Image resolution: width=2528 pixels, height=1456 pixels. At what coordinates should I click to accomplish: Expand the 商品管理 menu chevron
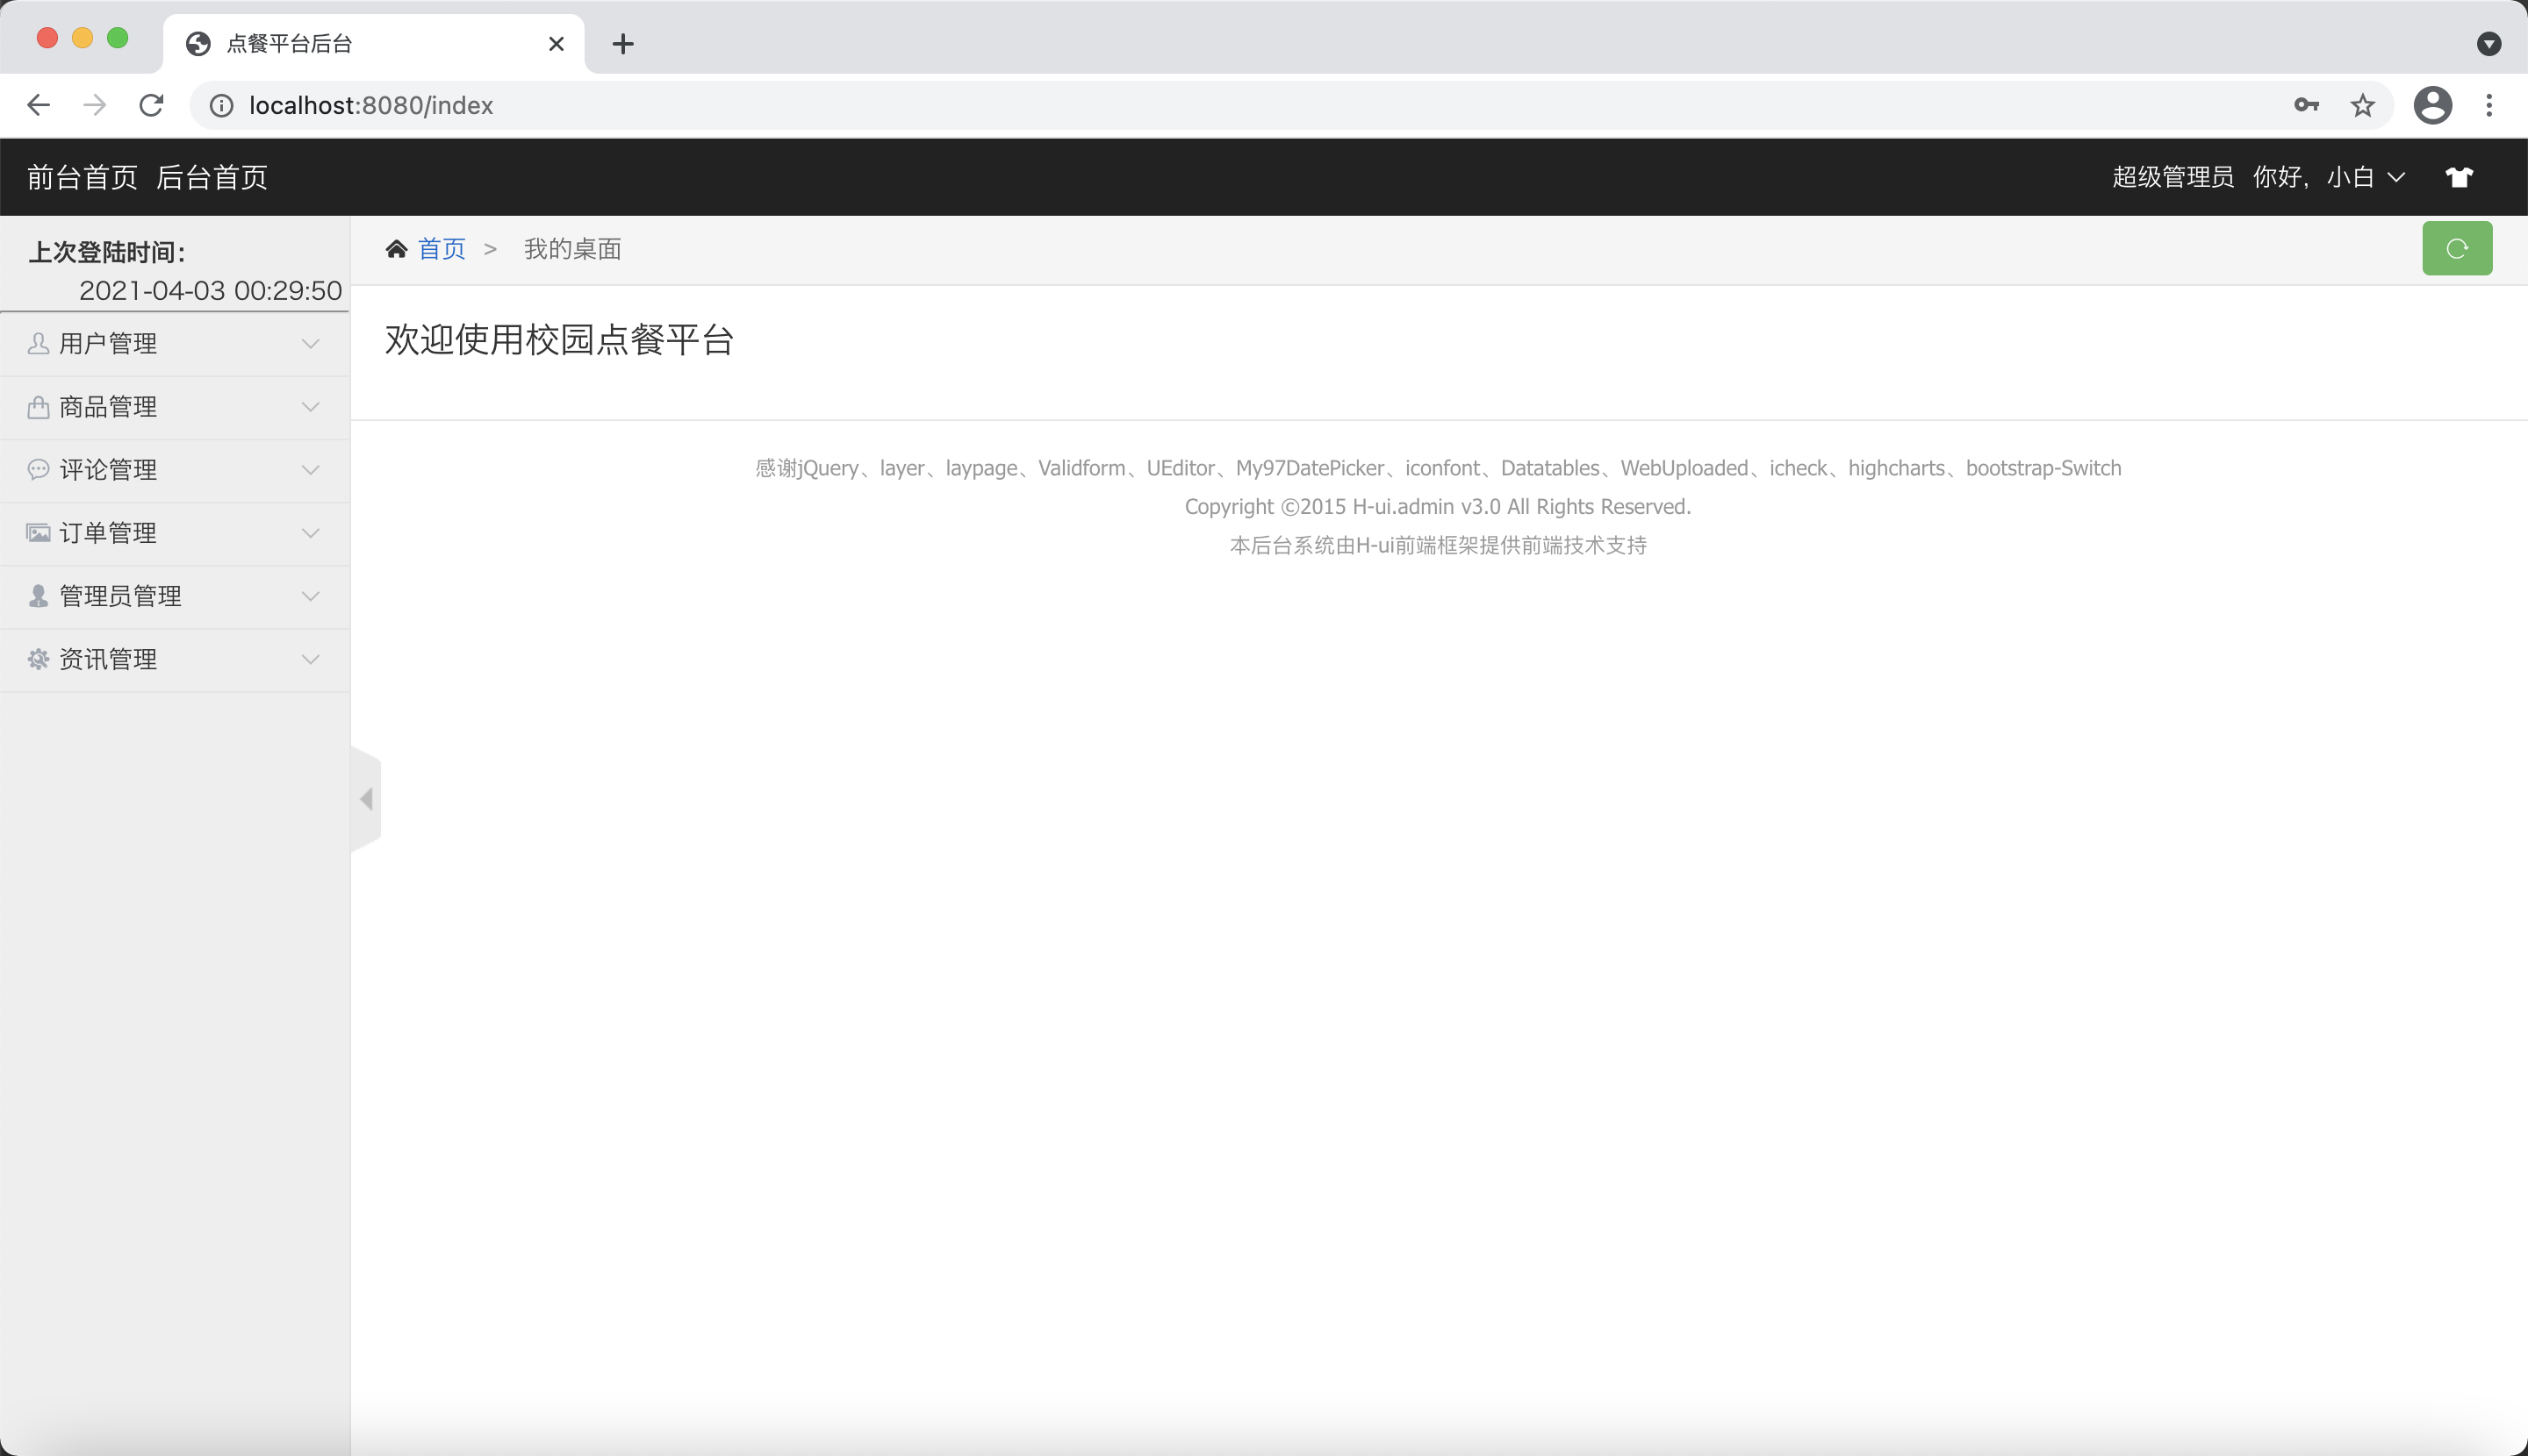pyautogui.click(x=310, y=407)
